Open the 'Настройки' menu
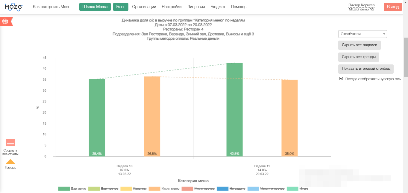408x193 pixels. [172, 7]
